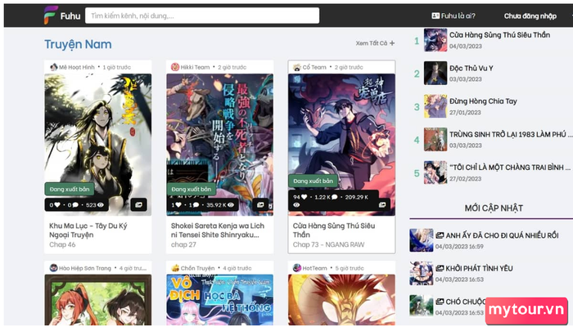The image size is (573, 331).
Task: Click comment icon on Shokei Sareta card
Action: [x=196, y=205]
